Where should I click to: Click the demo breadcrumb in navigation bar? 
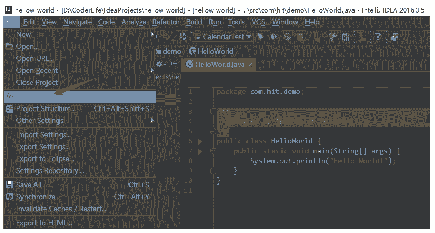(x=169, y=51)
